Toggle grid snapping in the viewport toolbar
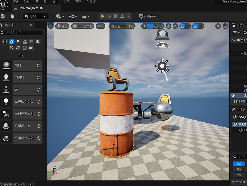 (182, 26)
